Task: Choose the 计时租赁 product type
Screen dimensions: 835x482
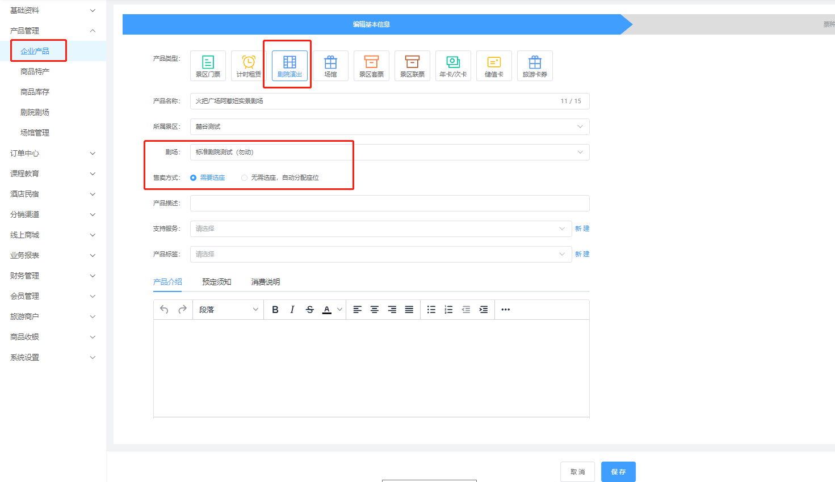Action: click(x=249, y=66)
